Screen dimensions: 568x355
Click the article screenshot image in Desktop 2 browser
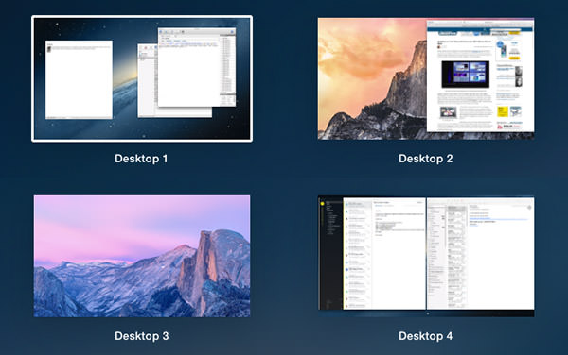(466, 75)
